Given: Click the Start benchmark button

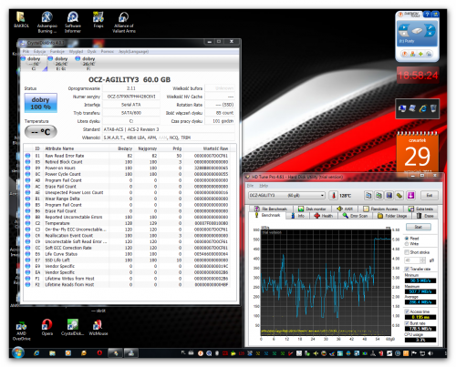Looking at the screenshot, I should point(419,227).
